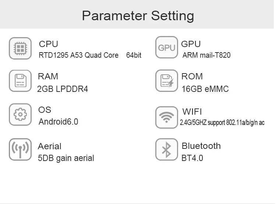Click the CPU heading label
This screenshot has width=276, height=204.
(x=49, y=44)
